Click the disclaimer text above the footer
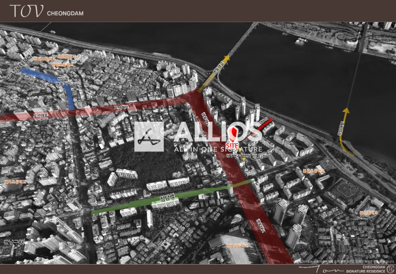Image resolution: width=396 pixels, height=274 pixels. [x=345, y=261]
